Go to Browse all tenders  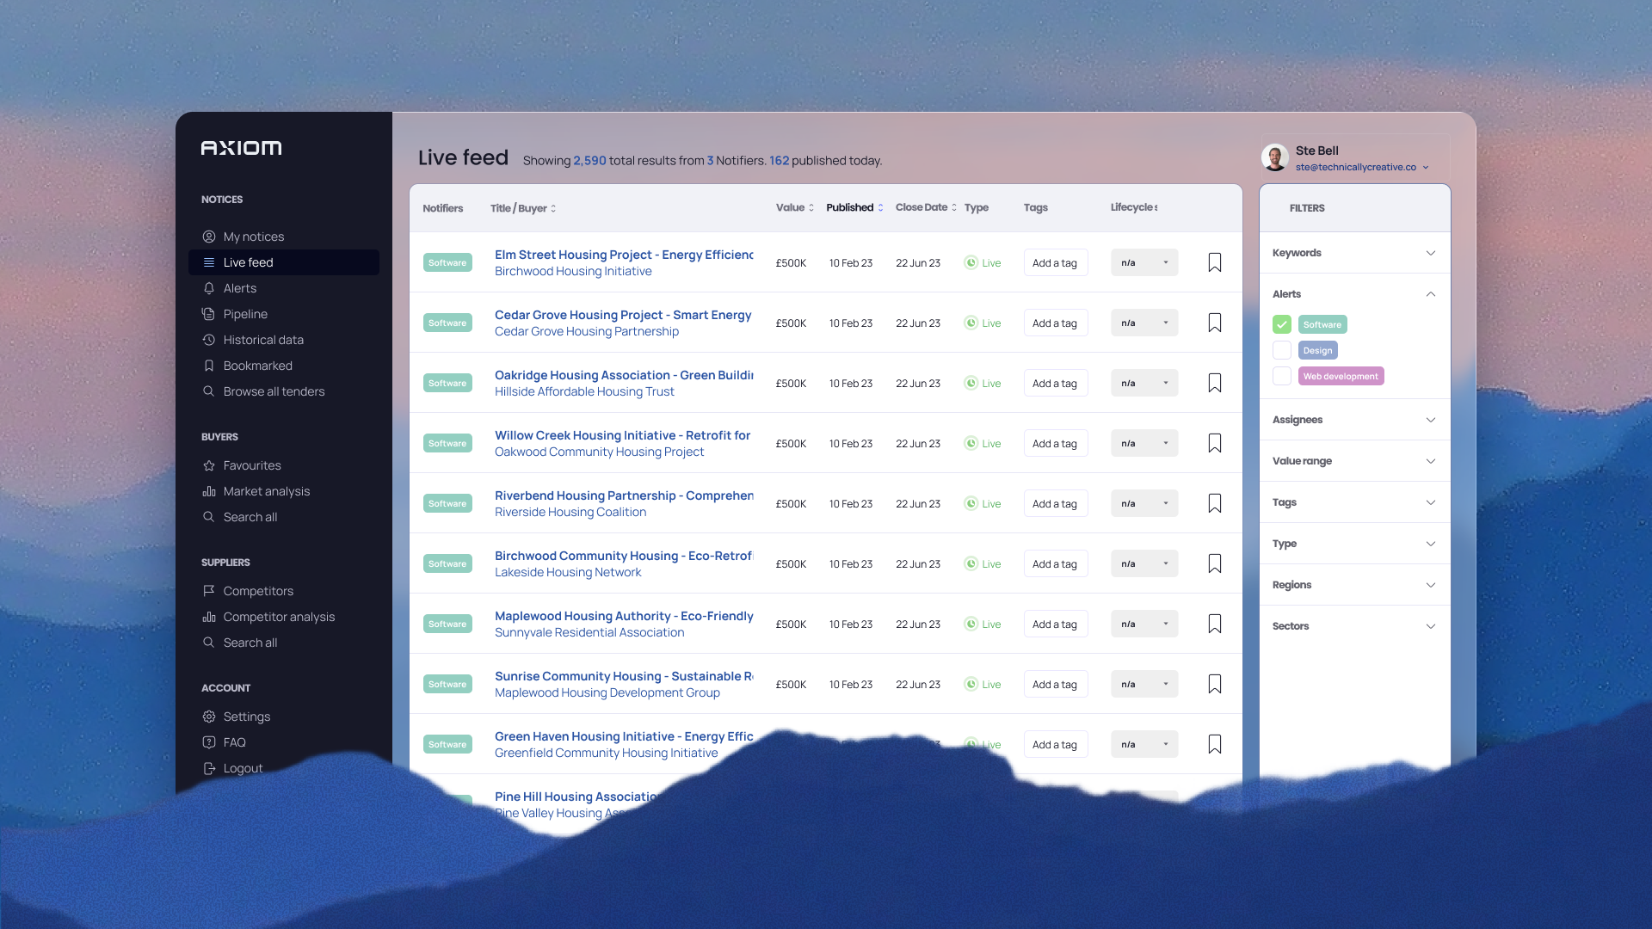click(x=274, y=391)
